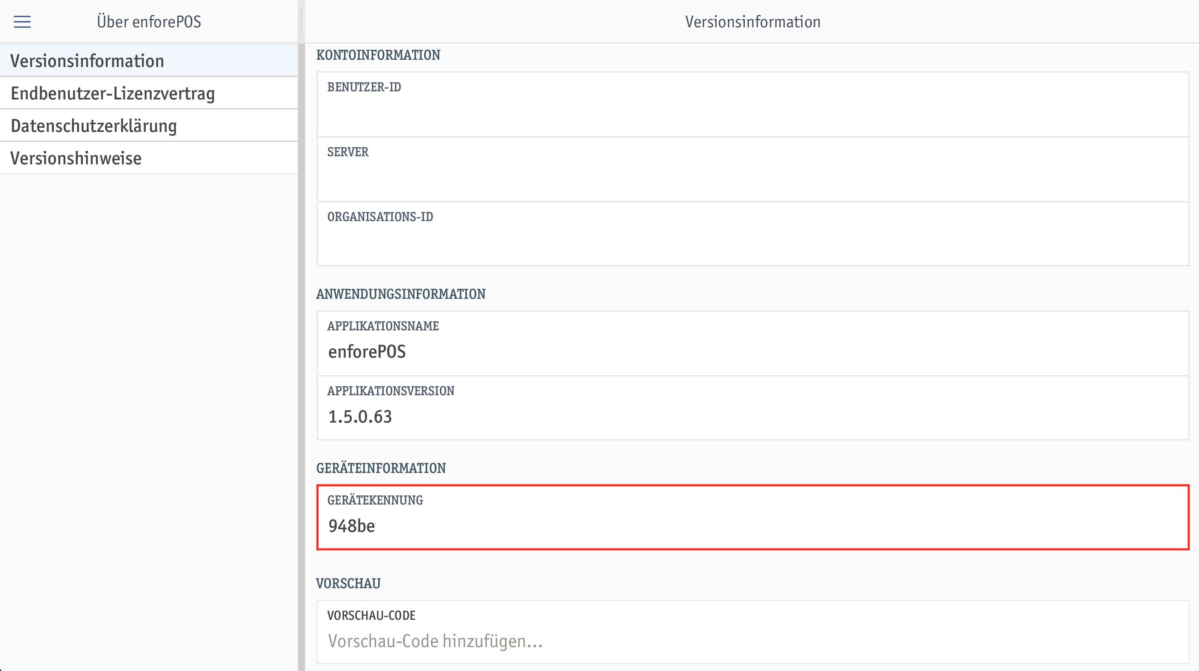
Task: Click the GERÄTEINFORMATION section heading
Action: (x=381, y=468)
